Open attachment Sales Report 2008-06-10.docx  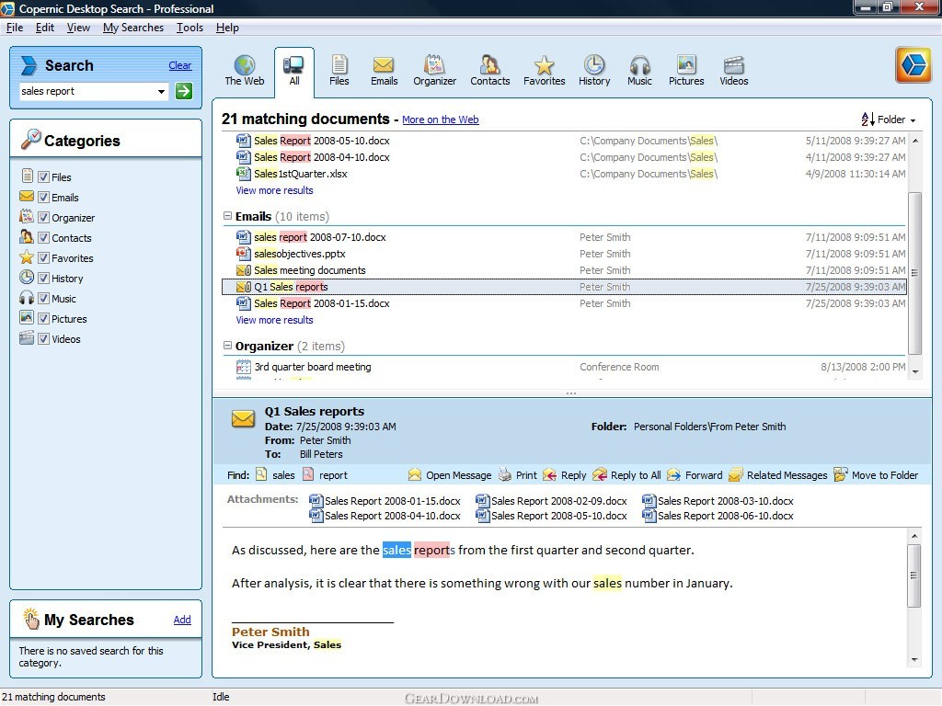[718, 517]
